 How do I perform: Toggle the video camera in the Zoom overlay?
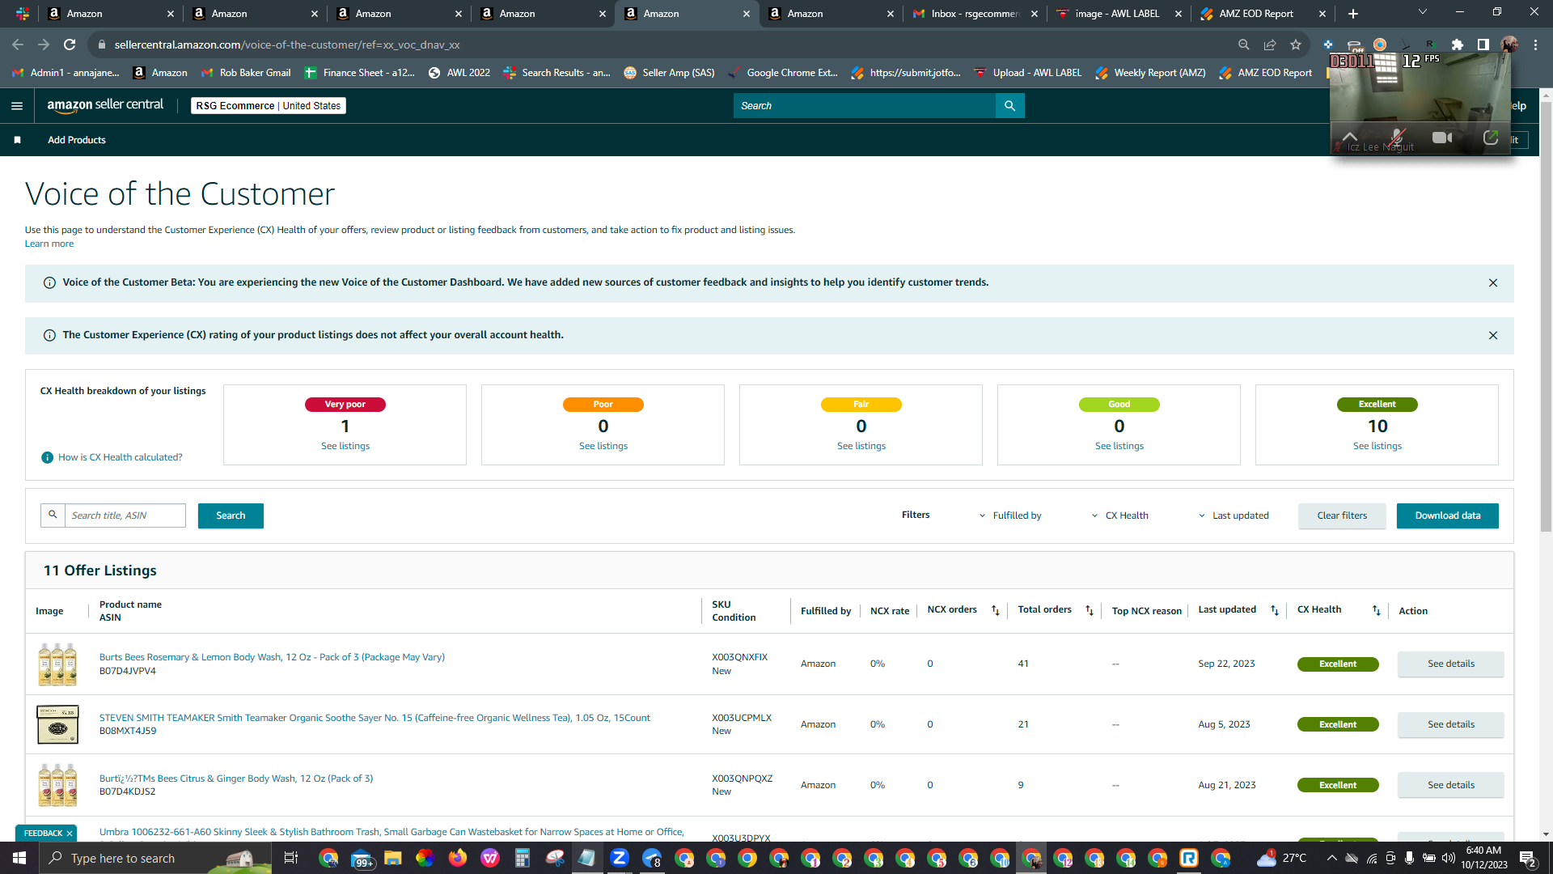[1442, 138]
